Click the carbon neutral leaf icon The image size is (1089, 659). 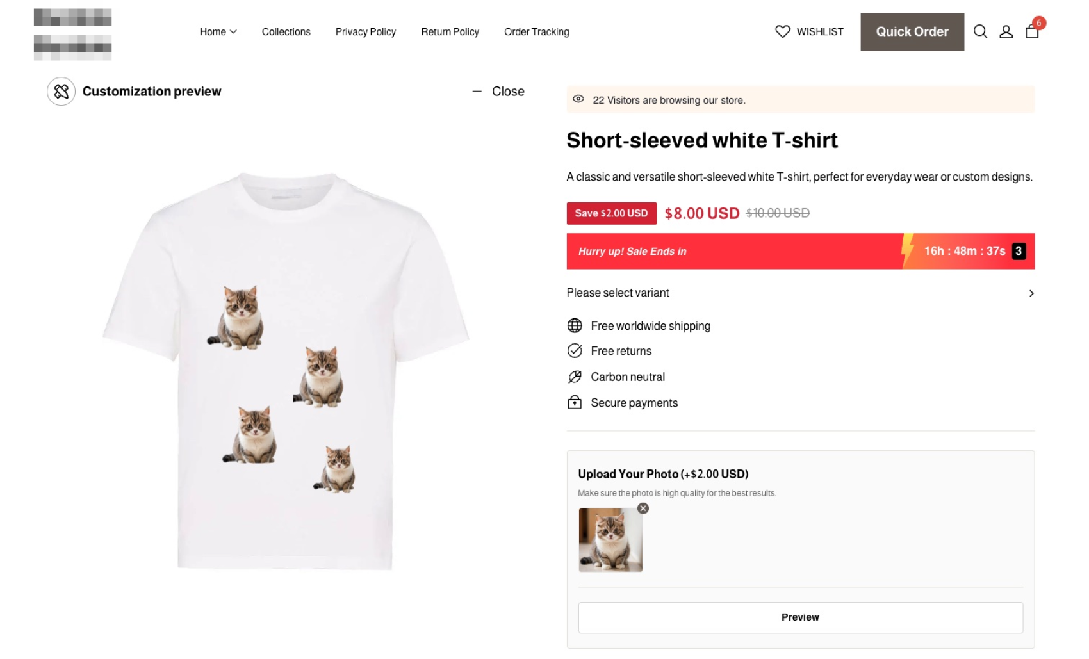point(575,377)
